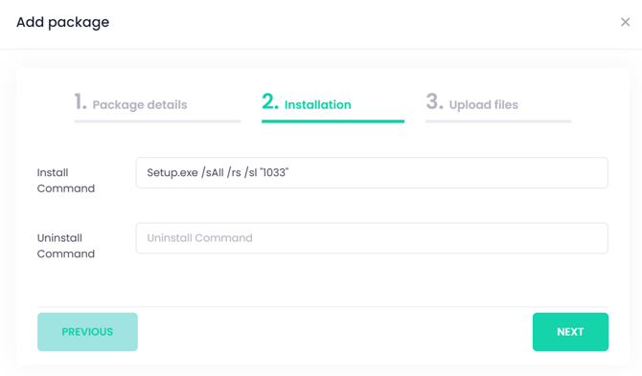642x376 pixels.
Task: Click the Install Command label text
Action: [x=65, y=180]
